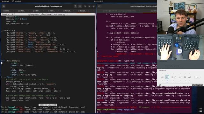204x114 pixels.
Task: Click the webcam video thumbnail
Action: click(180, 17)
